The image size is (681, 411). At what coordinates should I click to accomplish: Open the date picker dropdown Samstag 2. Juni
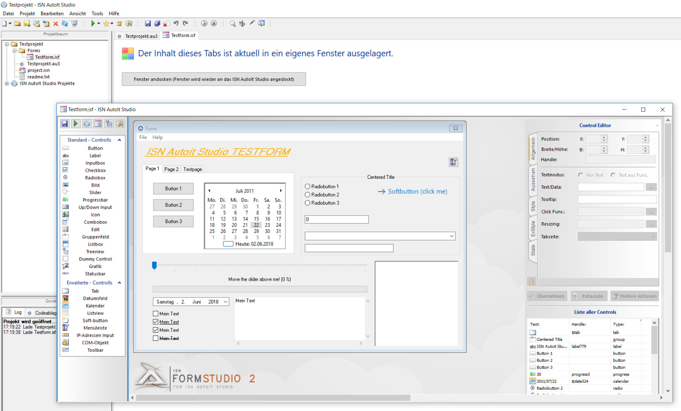point(226,302)
